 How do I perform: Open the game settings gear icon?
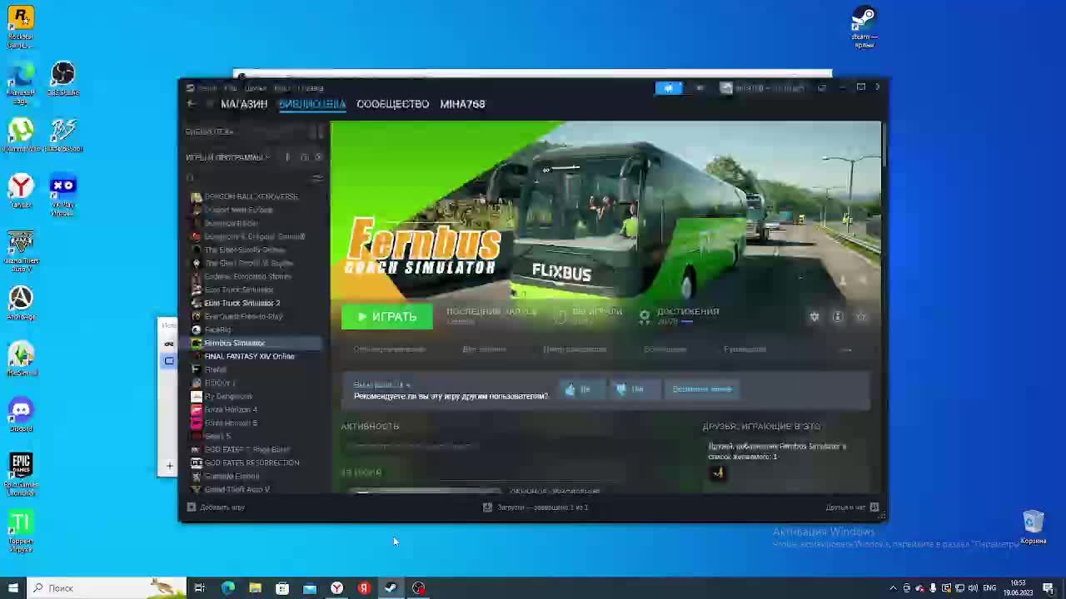(x=814, y=317)
